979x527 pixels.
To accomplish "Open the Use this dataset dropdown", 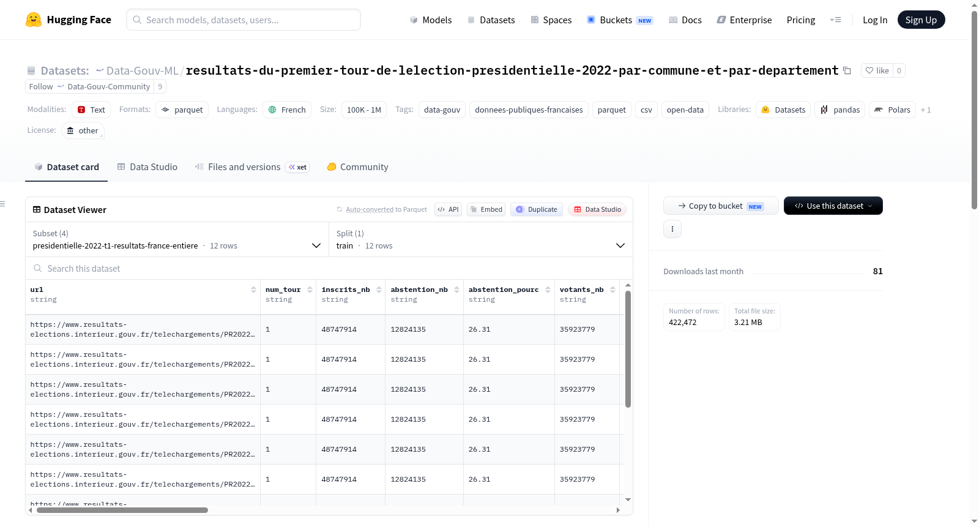I will pos(833,206).
